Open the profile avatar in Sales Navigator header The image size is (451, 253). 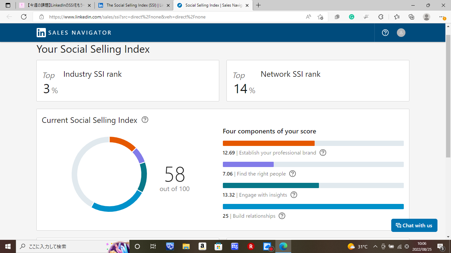point(401,33)
